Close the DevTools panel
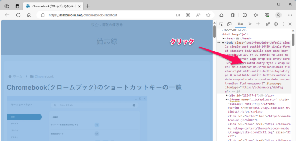Image resolution: width=296 pixels, height=141 pixels. pyautogui.click(x=290, y=24)
